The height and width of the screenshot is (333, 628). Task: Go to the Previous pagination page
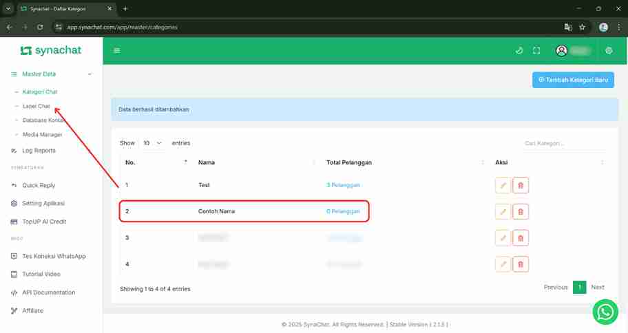point(556,287)
